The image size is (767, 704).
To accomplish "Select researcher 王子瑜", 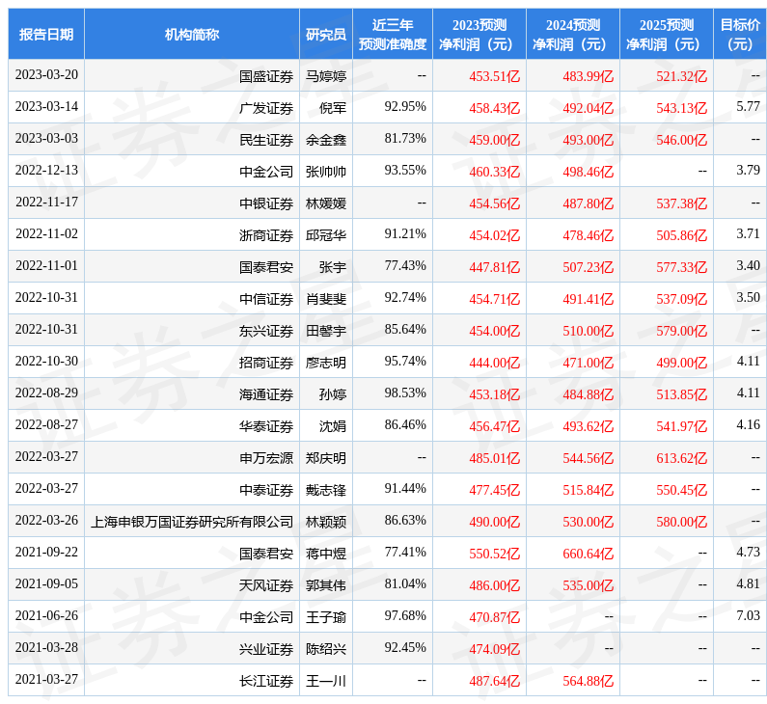I will pos(326,616).
